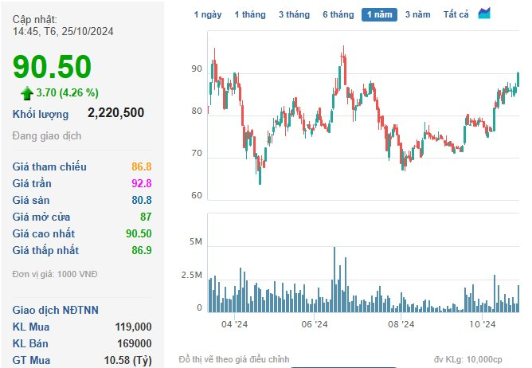Click the green up arrow price indicator
This screenshot has height=368, width=532.
point(26,92)
